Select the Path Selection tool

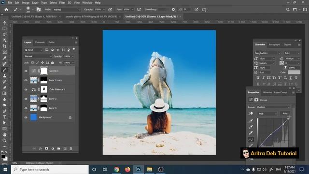pyautogui.click(x=4, y=123)
